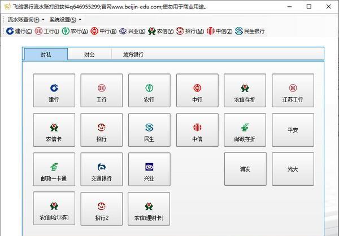Select the 中行 bank tile

[197, 90]
